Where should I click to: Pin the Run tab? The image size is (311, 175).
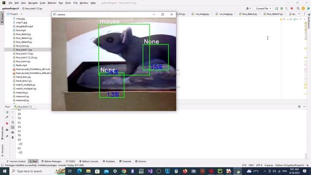click(x=7, y=136)
